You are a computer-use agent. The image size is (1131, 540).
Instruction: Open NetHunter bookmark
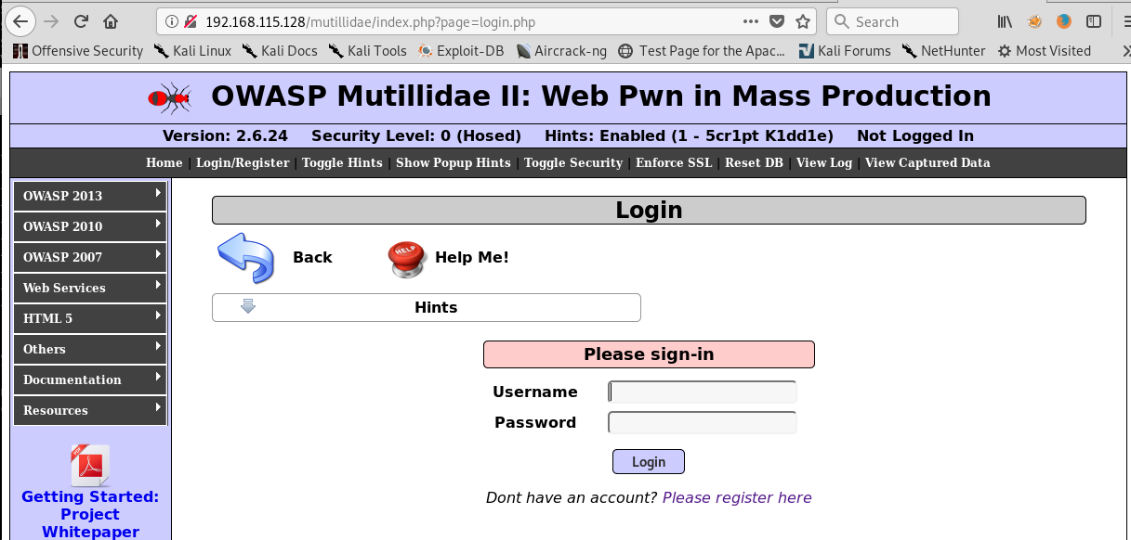point(943,51)
